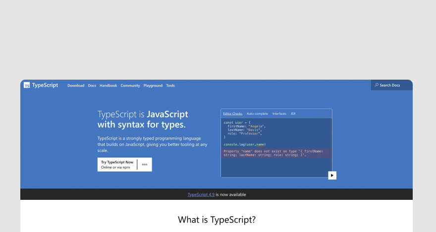Switch to the JSX tab
The image size is (436, 232).
pos(293,113)
